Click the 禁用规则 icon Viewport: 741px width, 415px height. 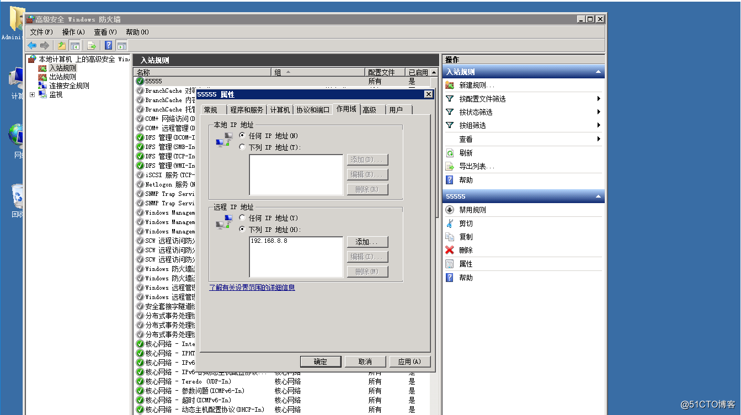pos(450,210)
